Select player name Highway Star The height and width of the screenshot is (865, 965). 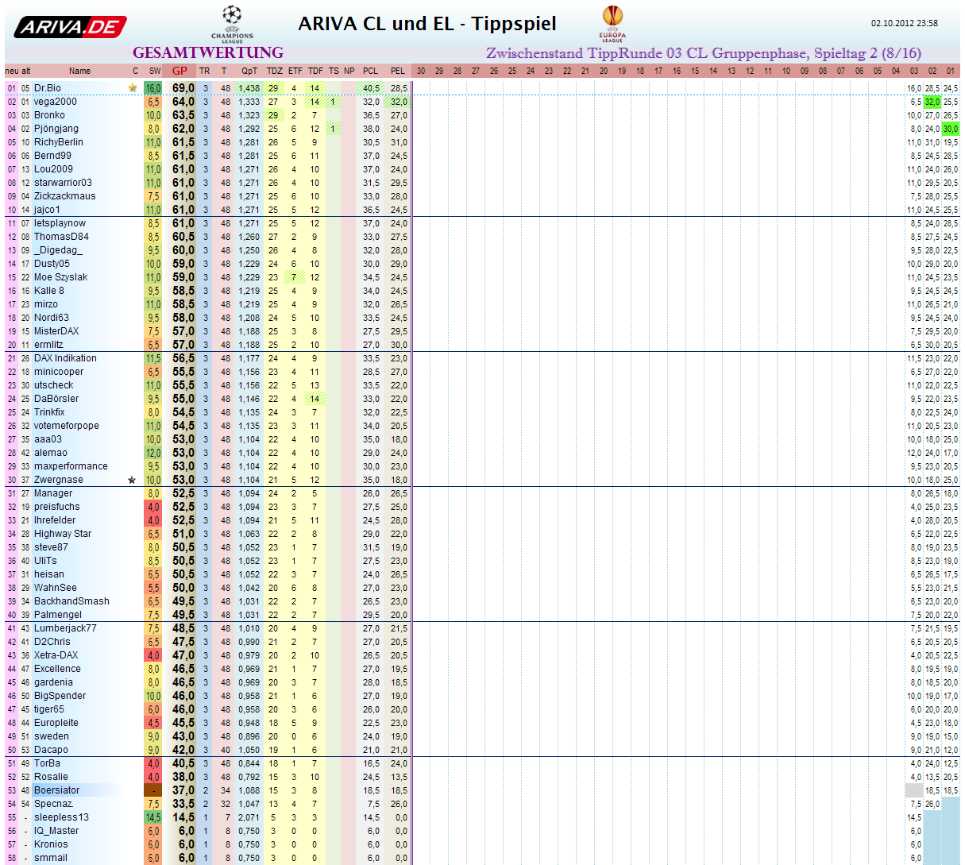click(63, 534)
